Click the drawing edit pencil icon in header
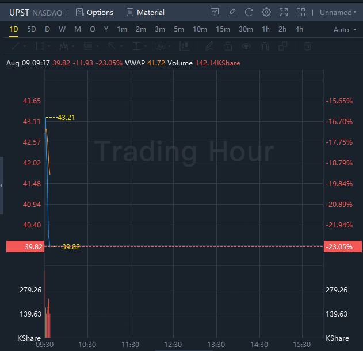The width and height of the screenshot is (363, 351). (x=232, y=12)
